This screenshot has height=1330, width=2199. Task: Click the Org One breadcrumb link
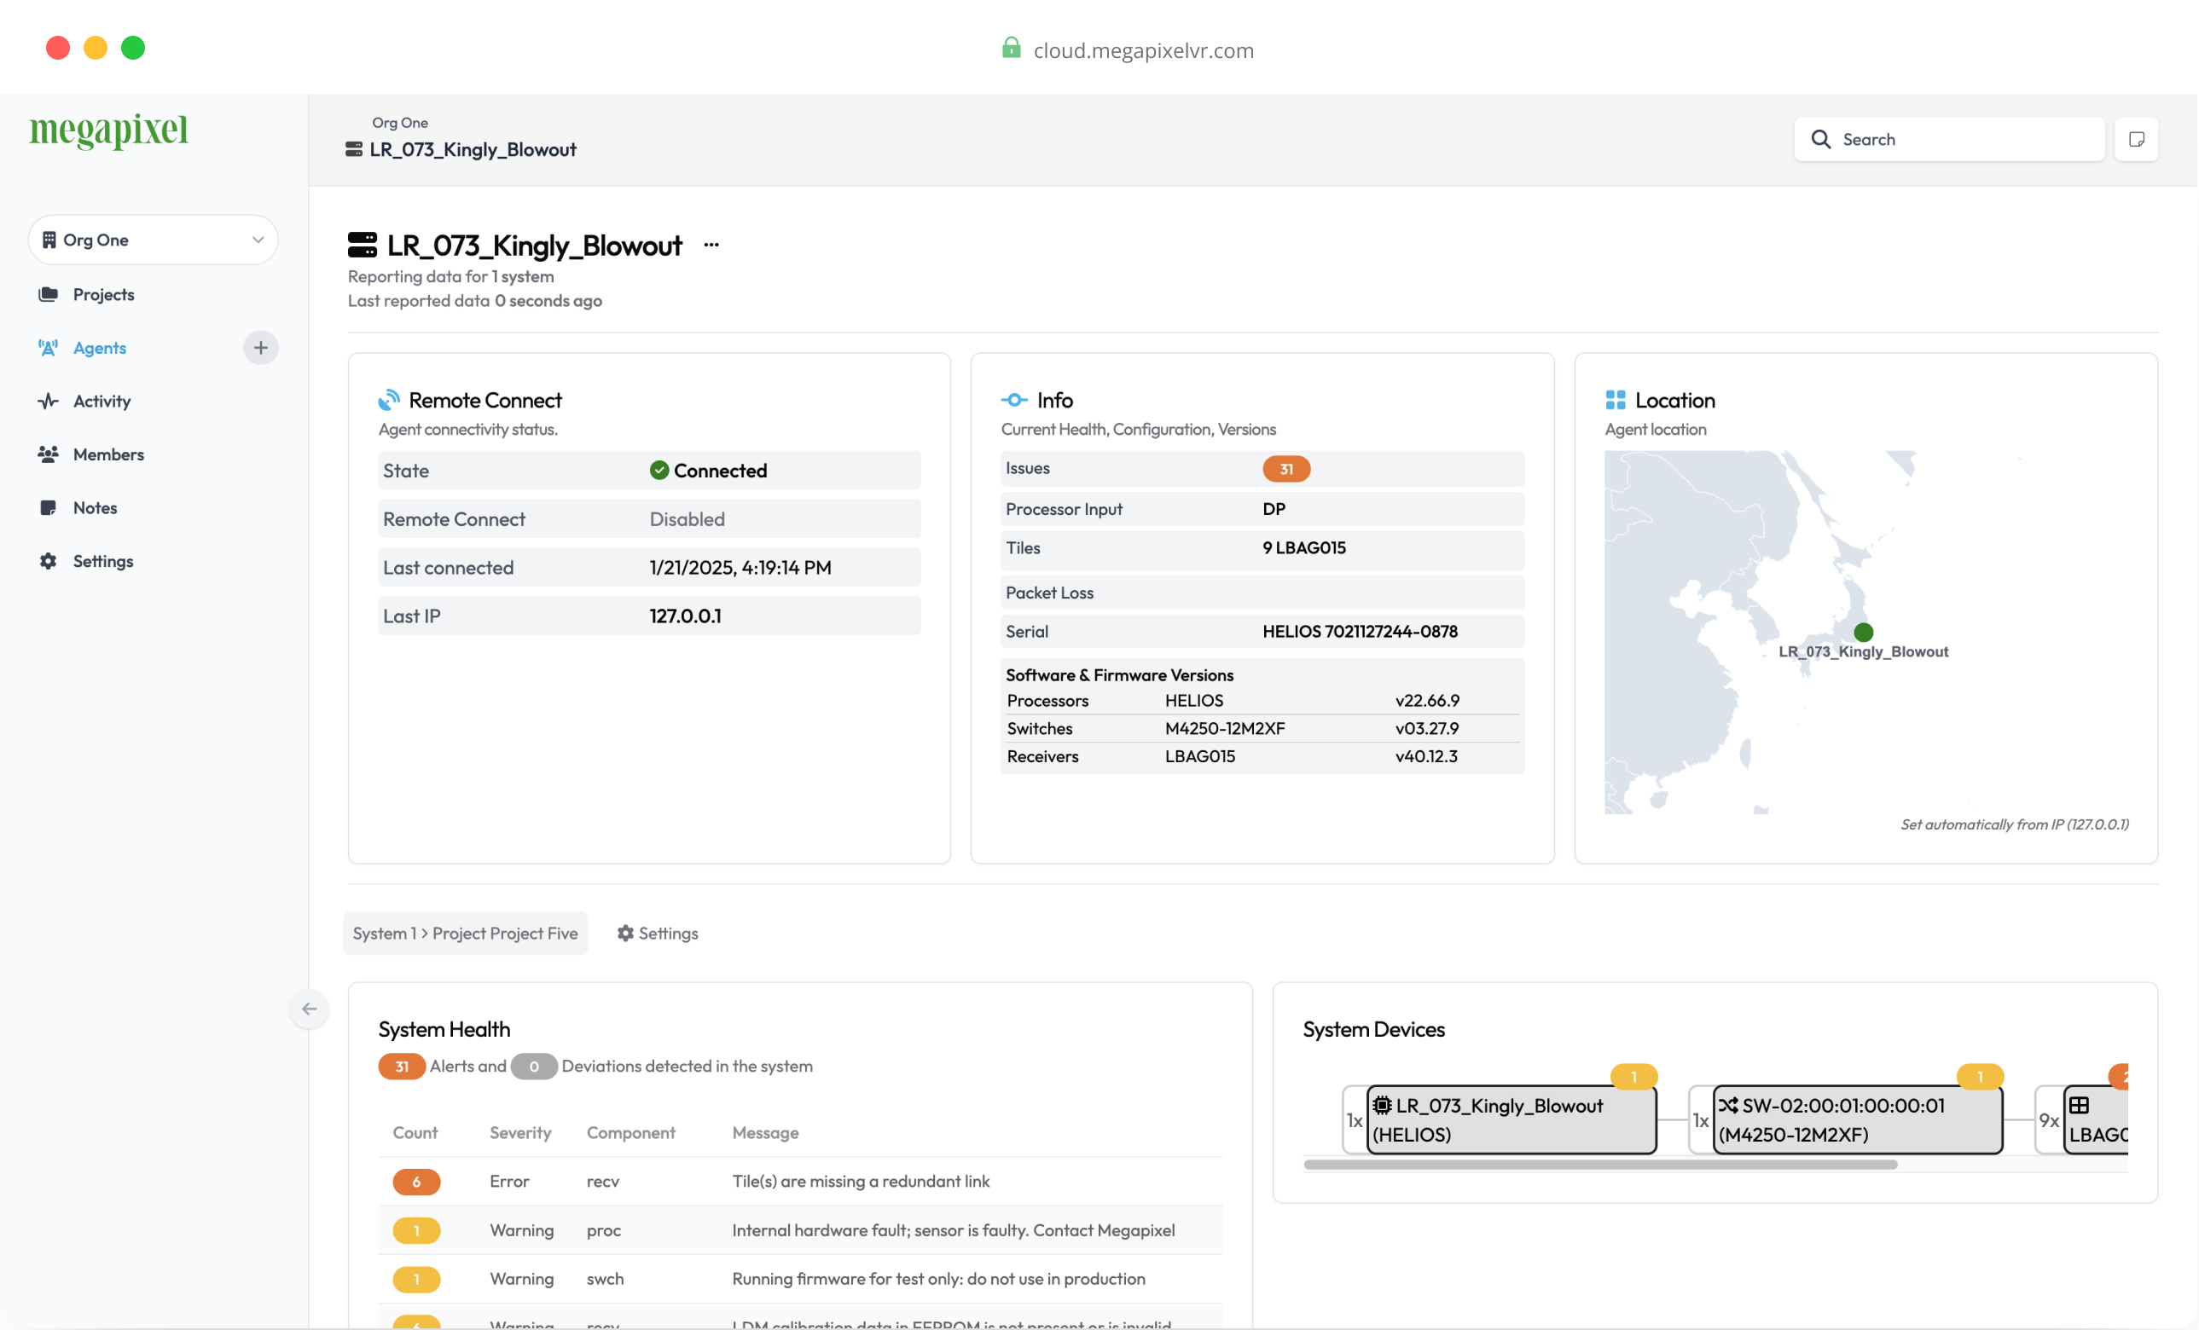(x=400, y=123)
